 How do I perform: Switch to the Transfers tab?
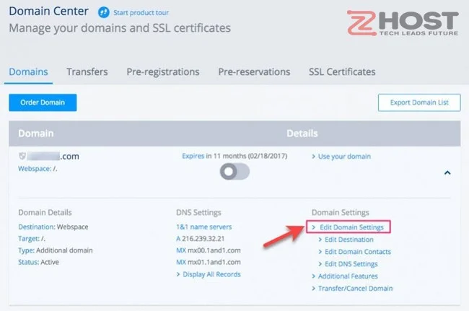87,71
